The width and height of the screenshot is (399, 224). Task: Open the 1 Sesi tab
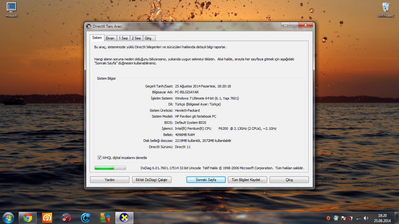tap(123, 38)
